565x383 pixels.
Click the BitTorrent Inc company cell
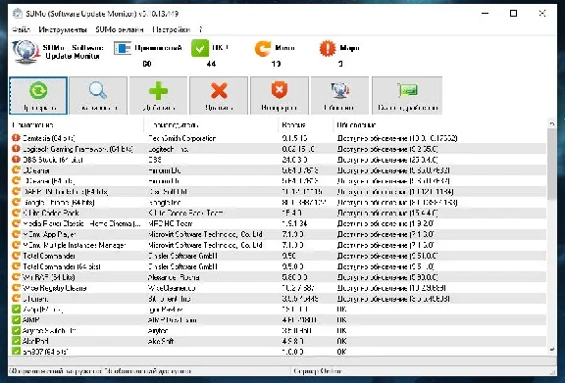pyautogui.click(x=170, y=299)
